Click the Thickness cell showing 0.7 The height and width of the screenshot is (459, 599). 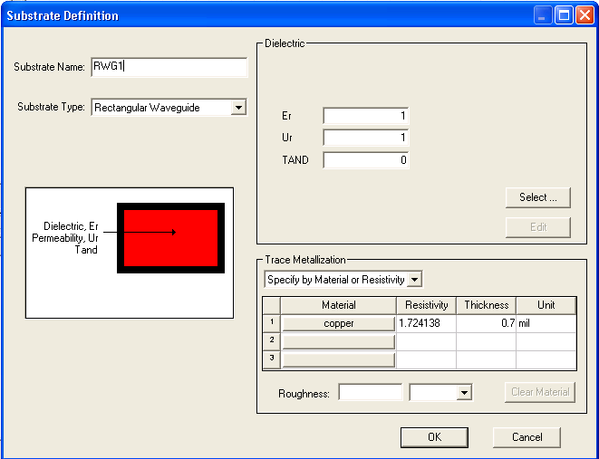click(x=486, y=323)
